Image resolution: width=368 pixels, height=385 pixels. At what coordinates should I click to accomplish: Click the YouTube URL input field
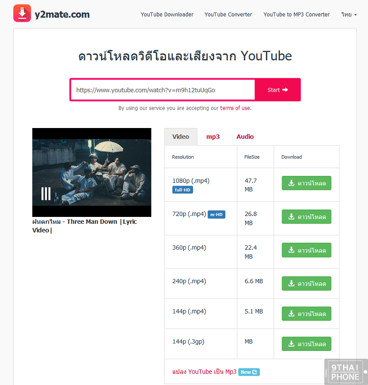point(163,90)
